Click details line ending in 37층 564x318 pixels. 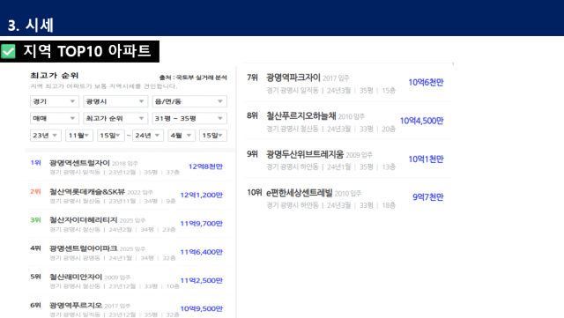click(x=115, y=173)
